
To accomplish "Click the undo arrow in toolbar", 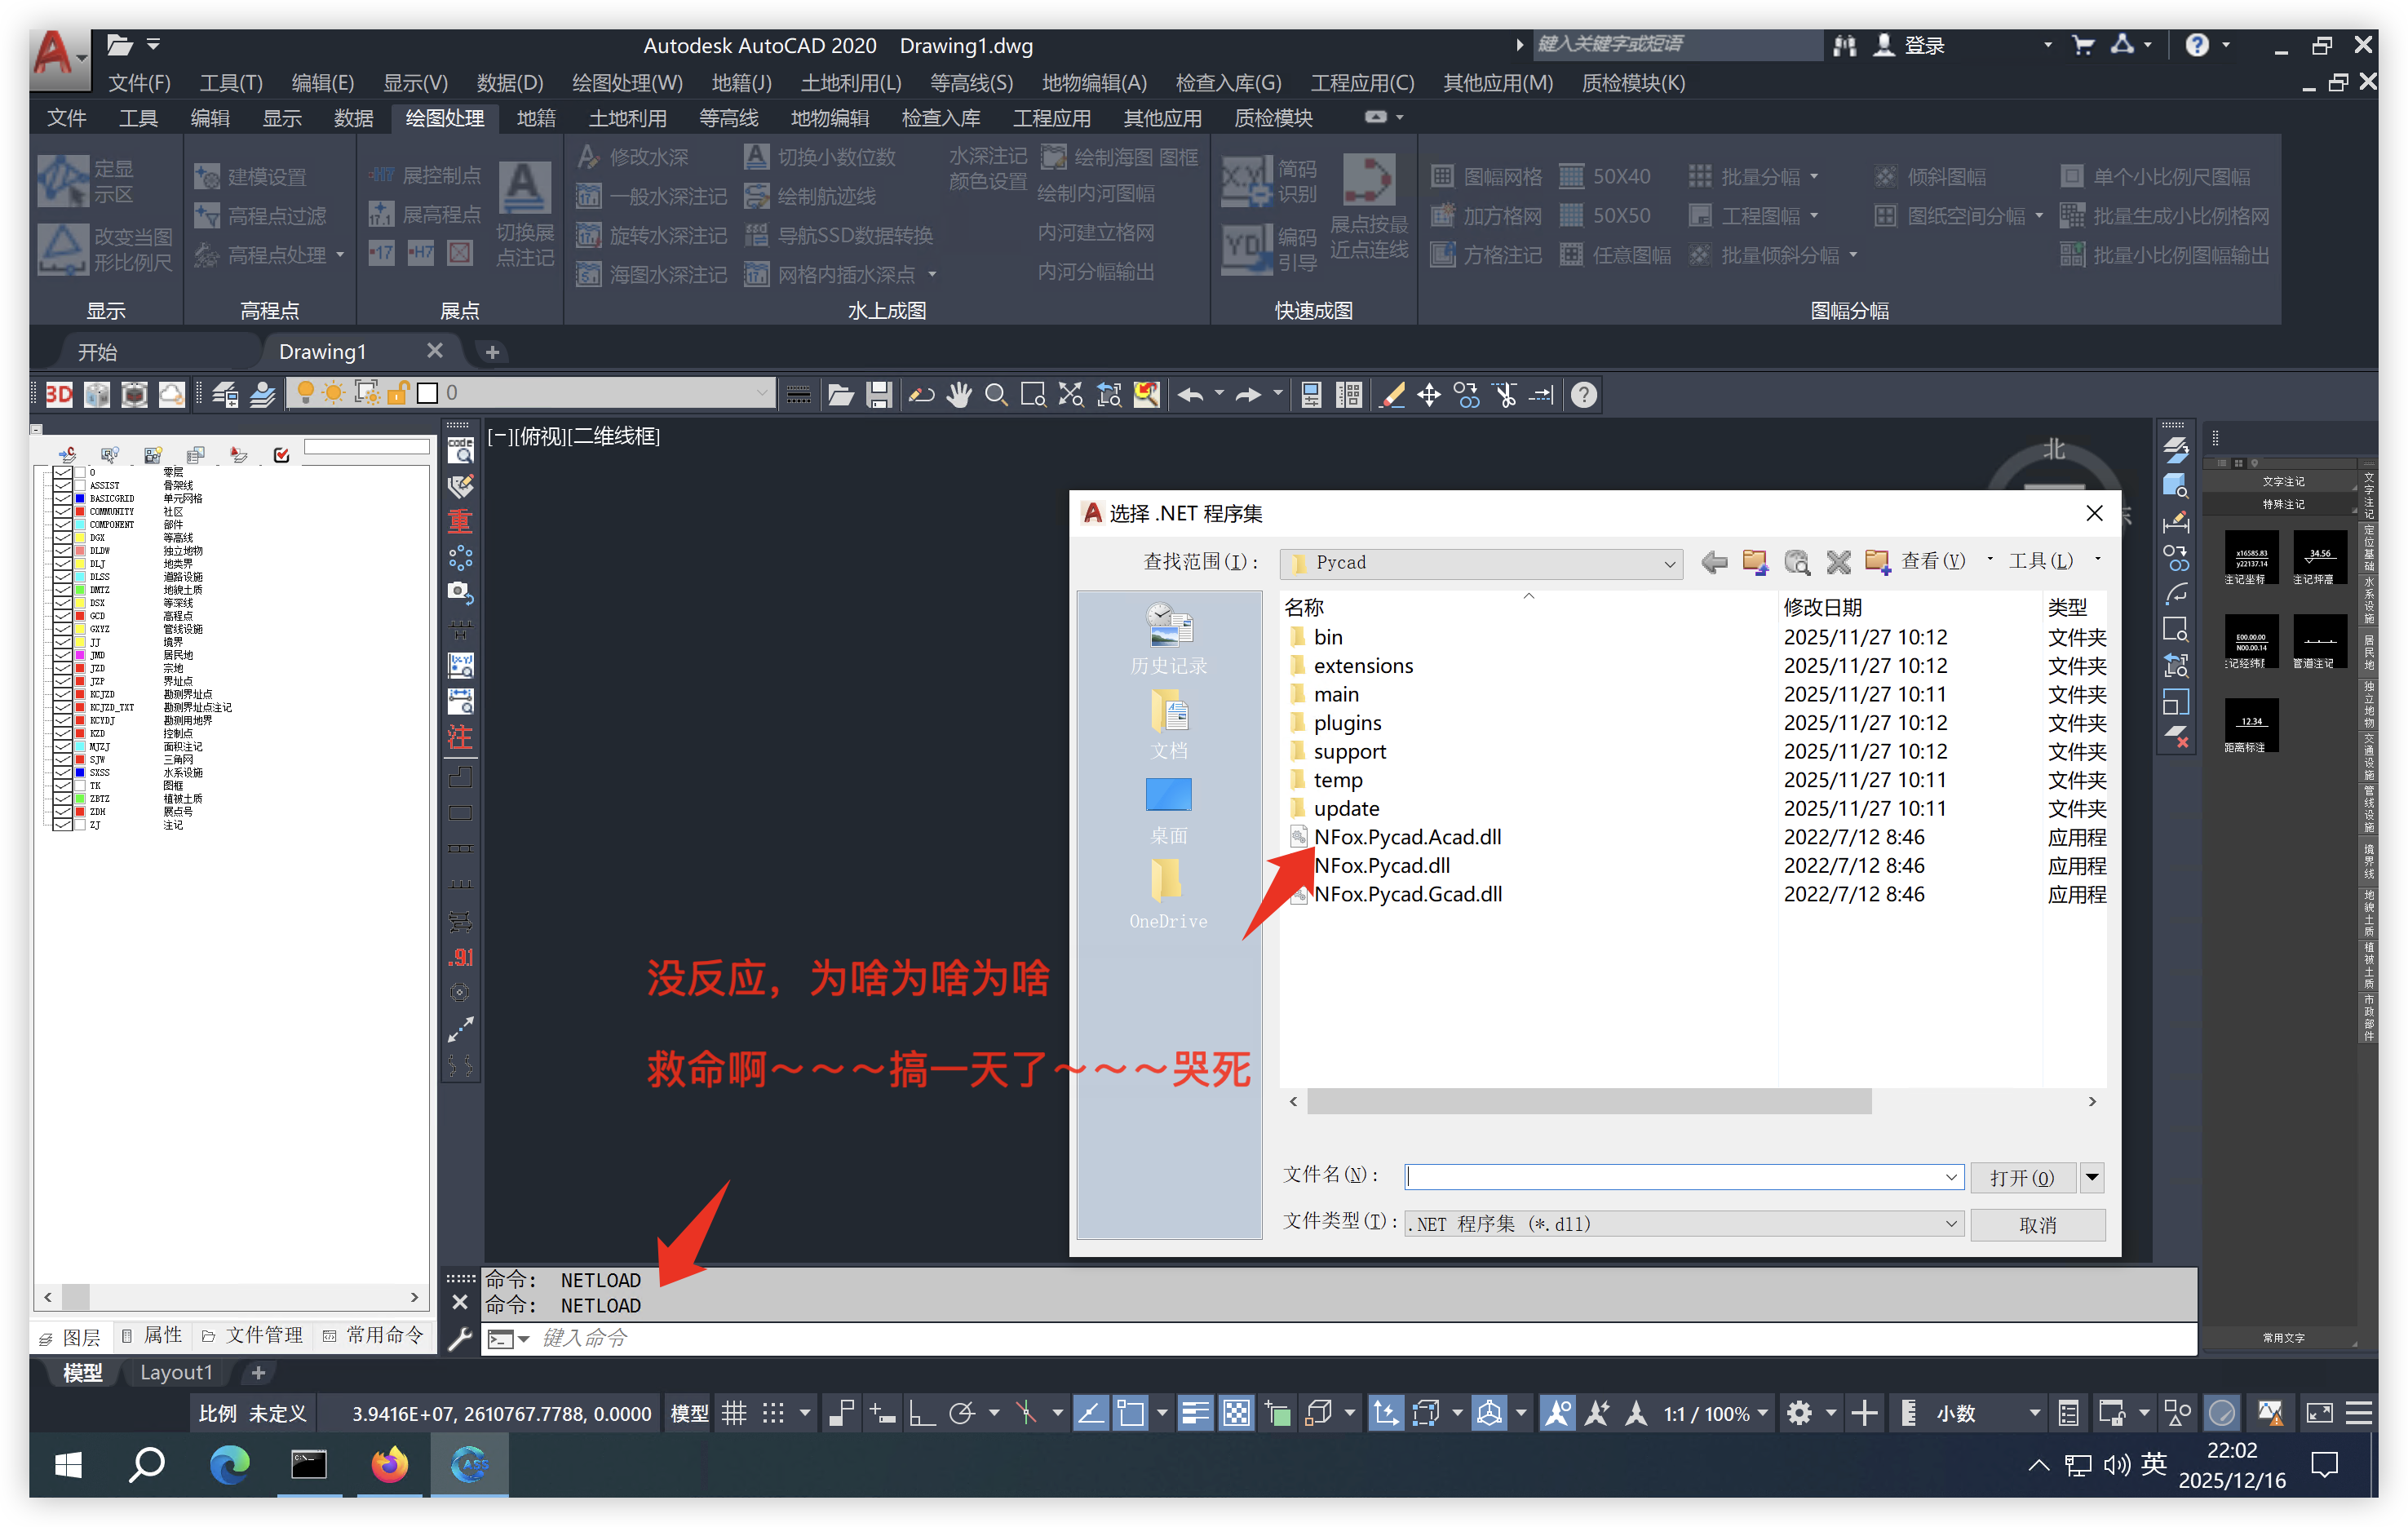I will pyautogui.click(x=1190, y=395).
